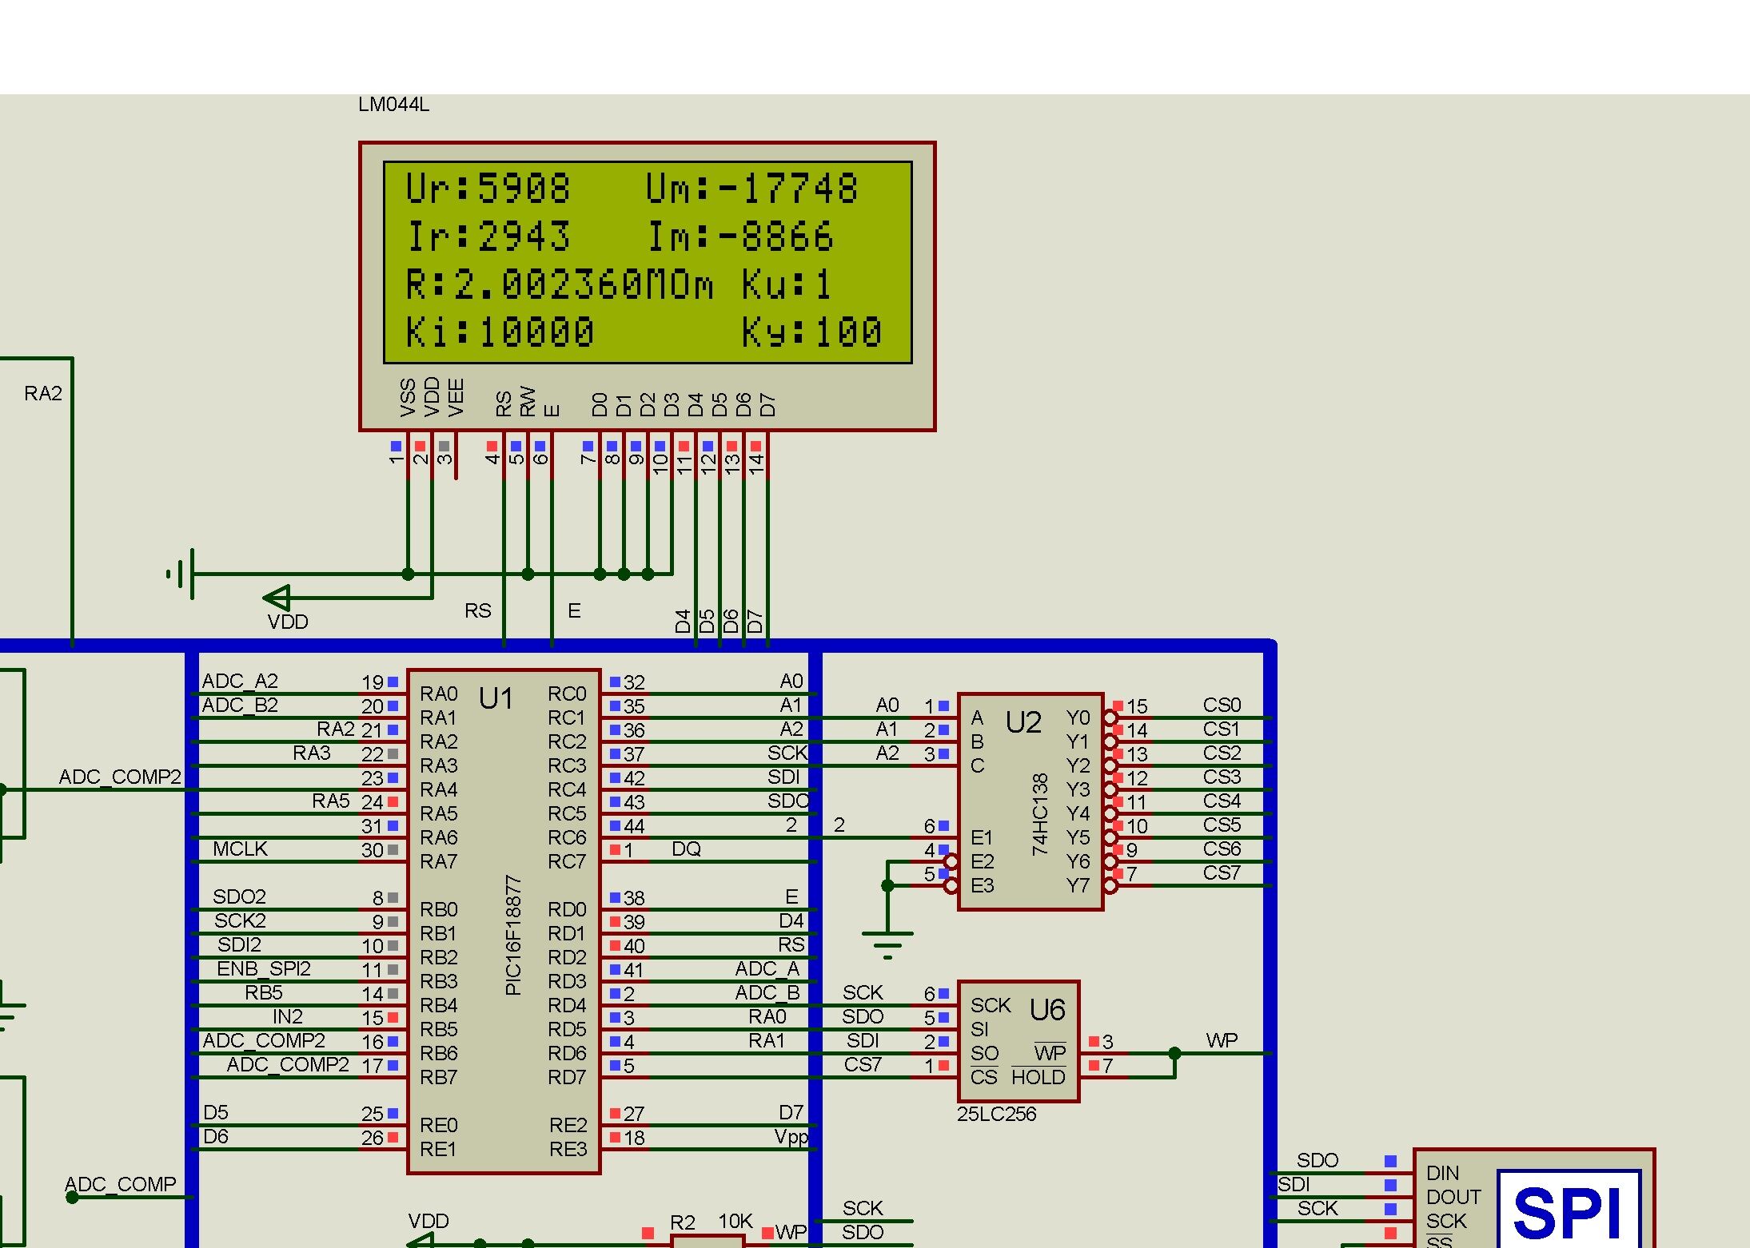Click the CS2 wire label

1222,753
